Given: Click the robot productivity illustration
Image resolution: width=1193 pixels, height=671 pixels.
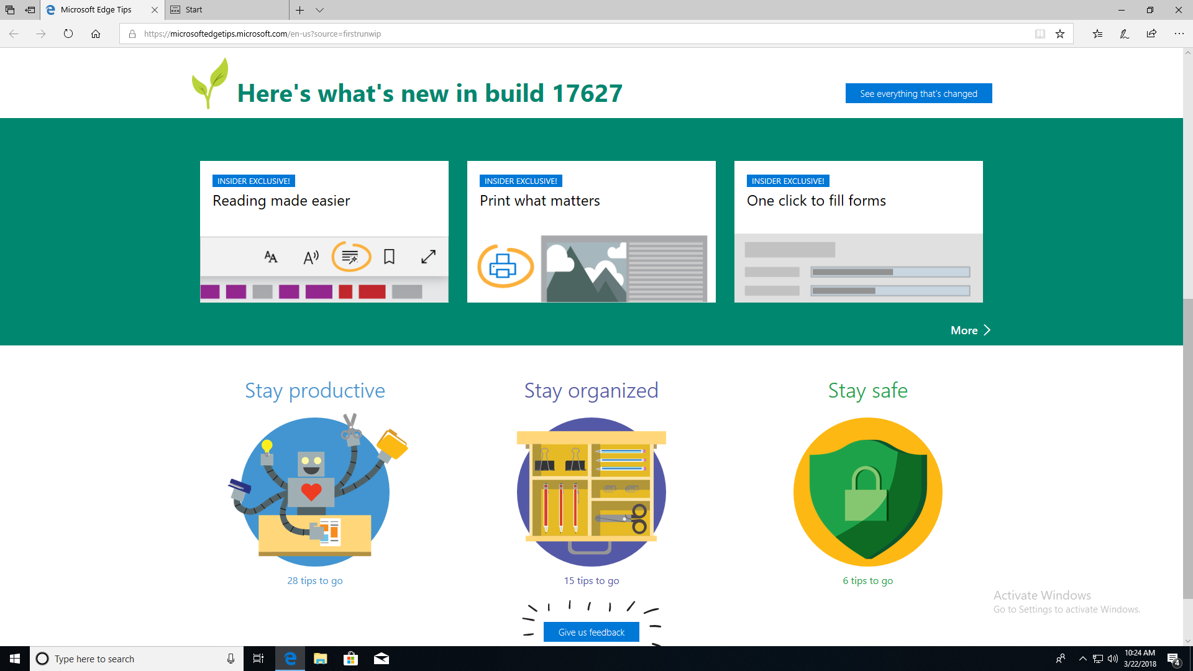Looking at the screenshot, I should (x=317, y=489).
